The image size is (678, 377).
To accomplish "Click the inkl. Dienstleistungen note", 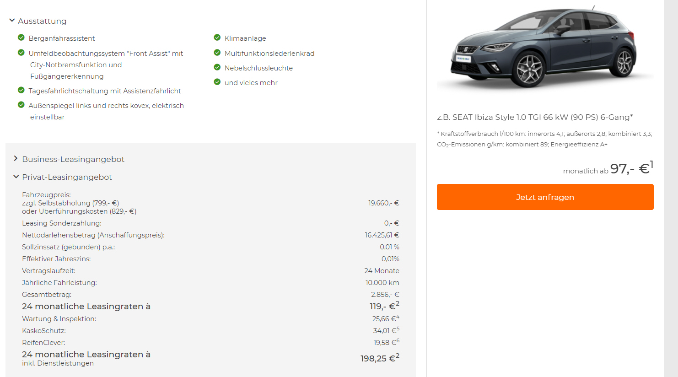I will (58, 363).
